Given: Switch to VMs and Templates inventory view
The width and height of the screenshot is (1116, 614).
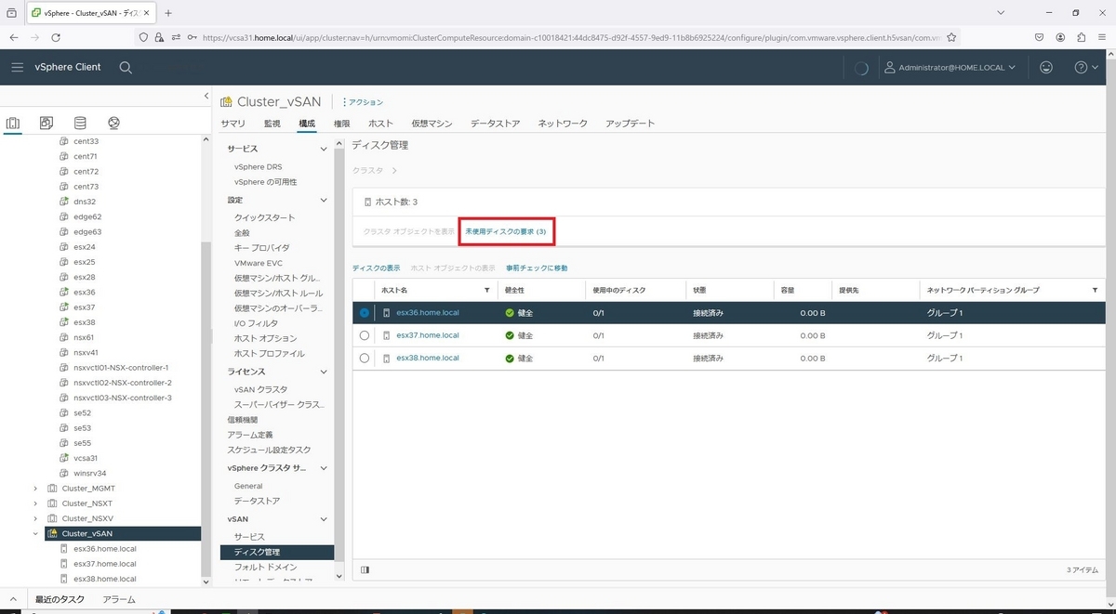Looking at the screenshot, I should [46, 123].
